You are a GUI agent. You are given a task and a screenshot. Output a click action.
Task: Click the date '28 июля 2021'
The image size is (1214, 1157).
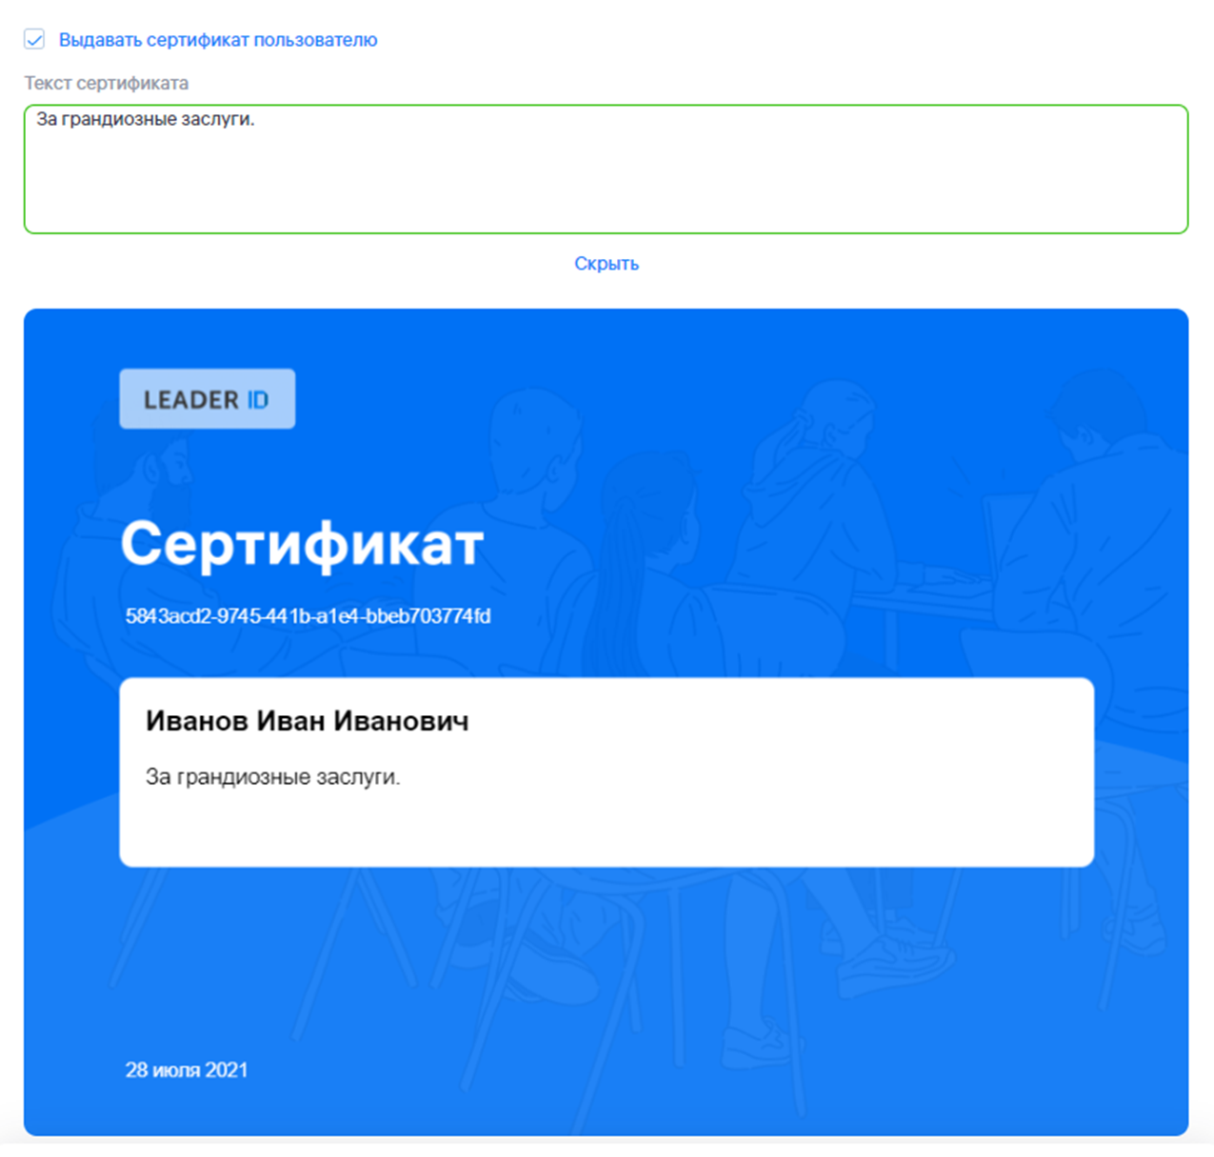[x=187, y=1070]
